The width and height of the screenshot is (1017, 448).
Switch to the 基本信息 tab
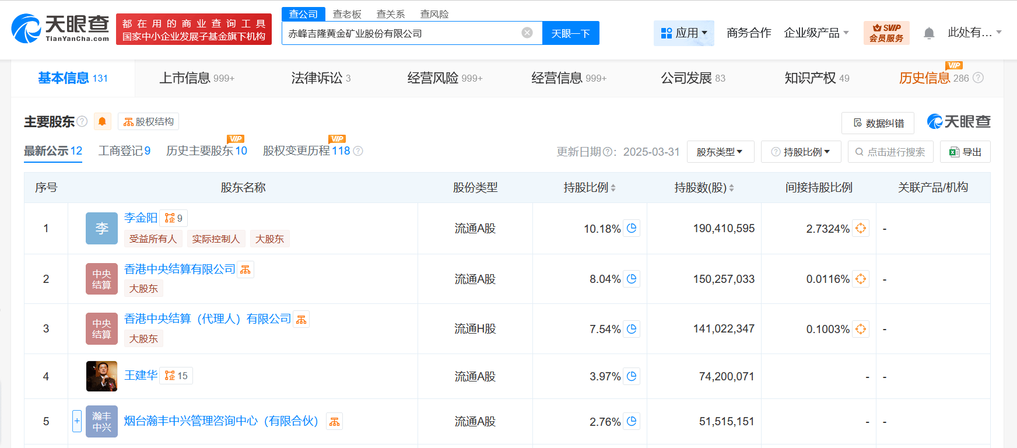pos(73,78)
